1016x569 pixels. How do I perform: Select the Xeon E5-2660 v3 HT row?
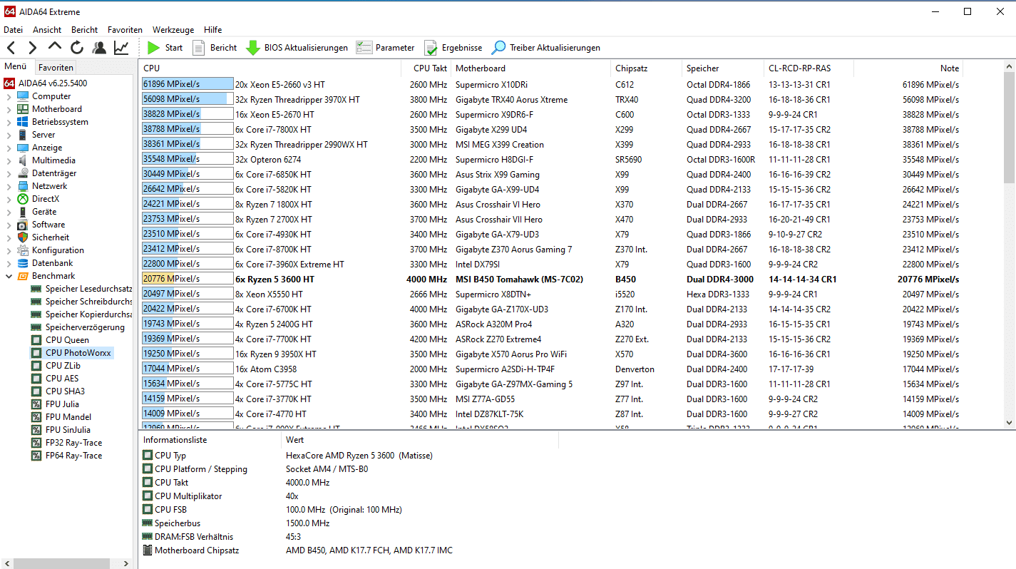pos(551,85)
